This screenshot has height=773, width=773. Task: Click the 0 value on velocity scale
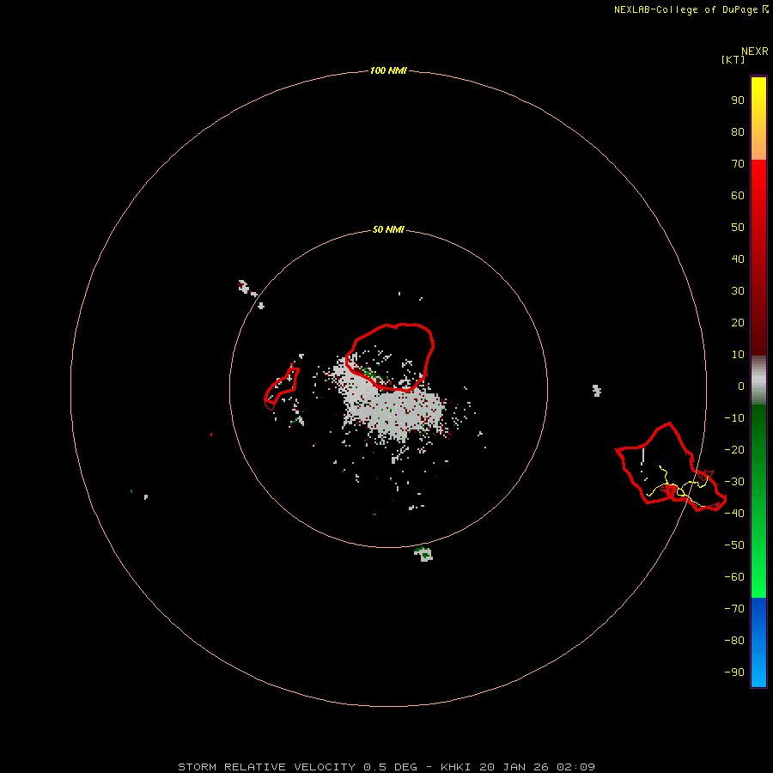[x=741, y=386]
